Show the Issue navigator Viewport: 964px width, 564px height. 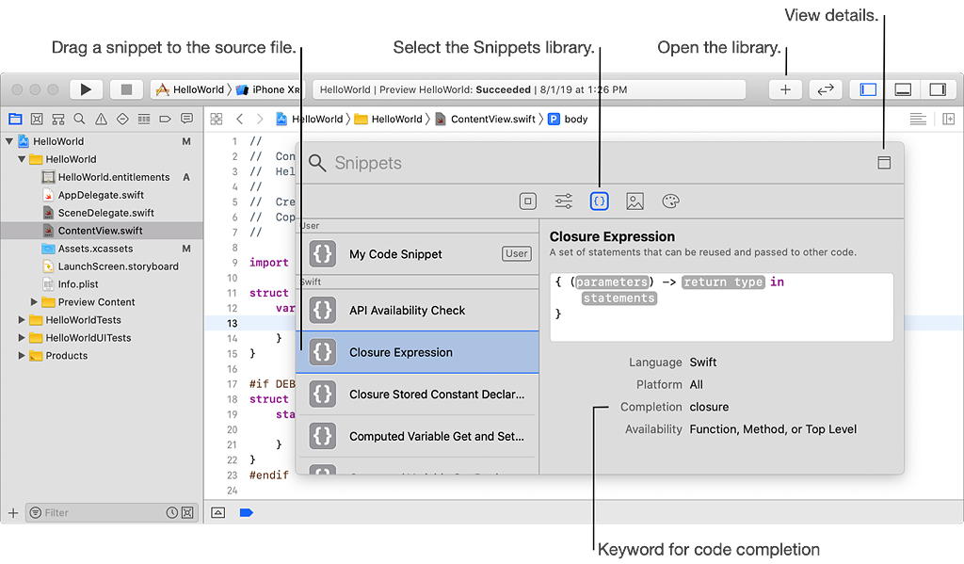coord(101,119)
